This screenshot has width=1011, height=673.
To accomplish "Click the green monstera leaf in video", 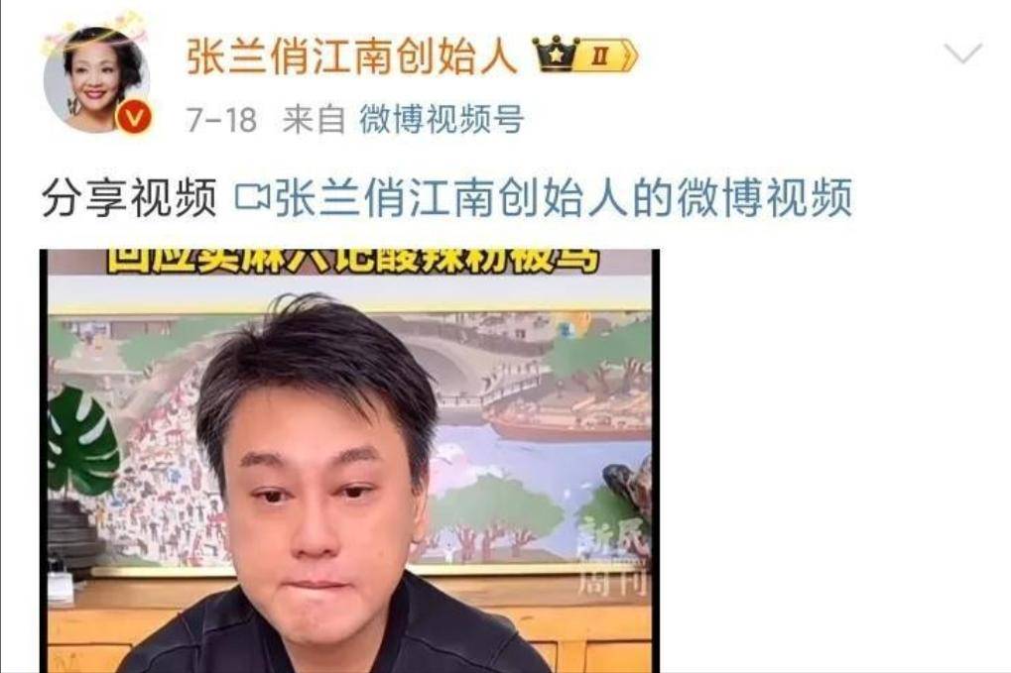I will 80,439.
